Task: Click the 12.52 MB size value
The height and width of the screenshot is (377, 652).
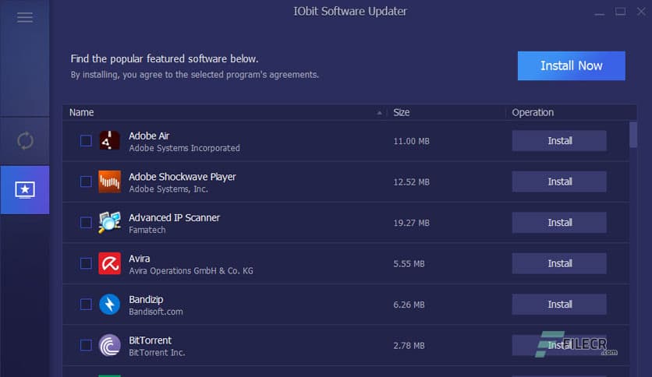Action: 411,181
